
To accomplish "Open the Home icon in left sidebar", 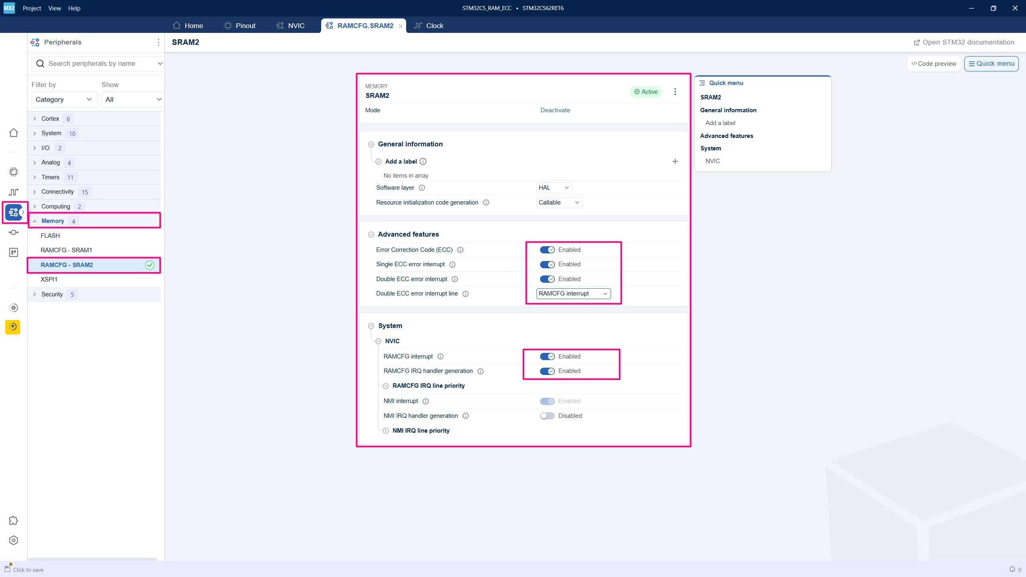I will pos(14,133).
